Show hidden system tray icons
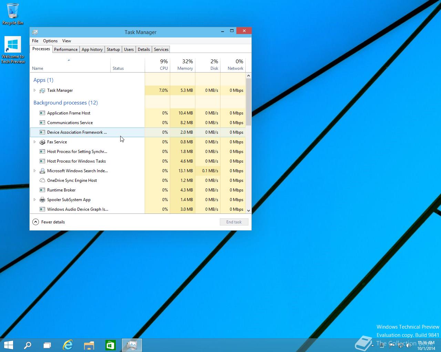441x352 pixels. click(372, 345)
